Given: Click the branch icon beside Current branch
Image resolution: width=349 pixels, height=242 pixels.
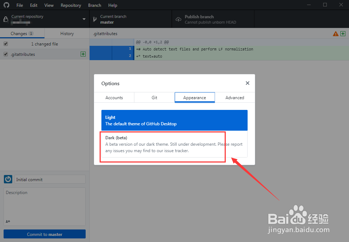Looking at the screenshot, I should click(95, 19).
